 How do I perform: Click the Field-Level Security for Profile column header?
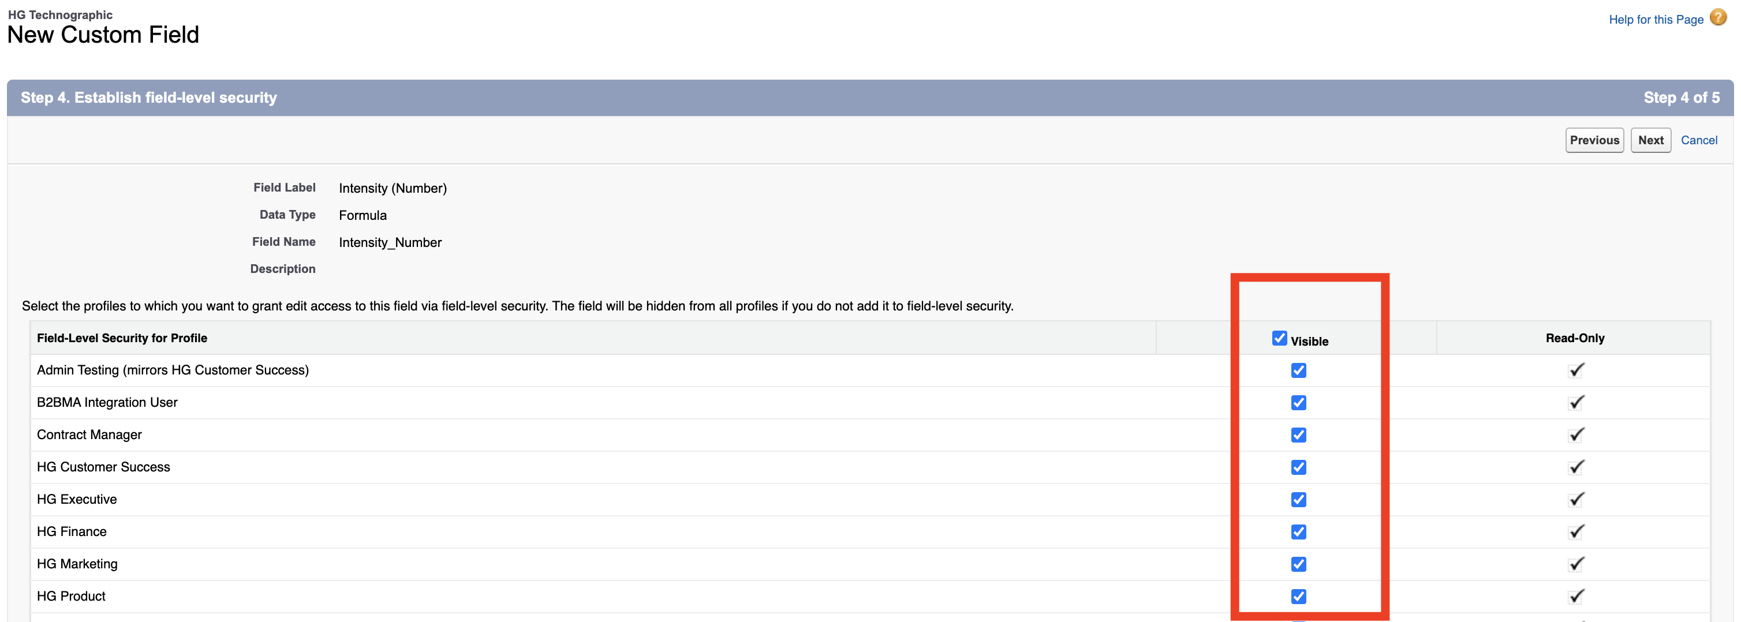point(122,338)
